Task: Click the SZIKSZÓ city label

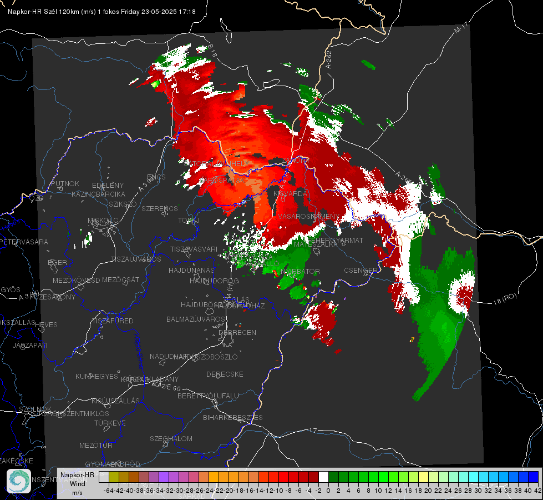Action: 123,204
